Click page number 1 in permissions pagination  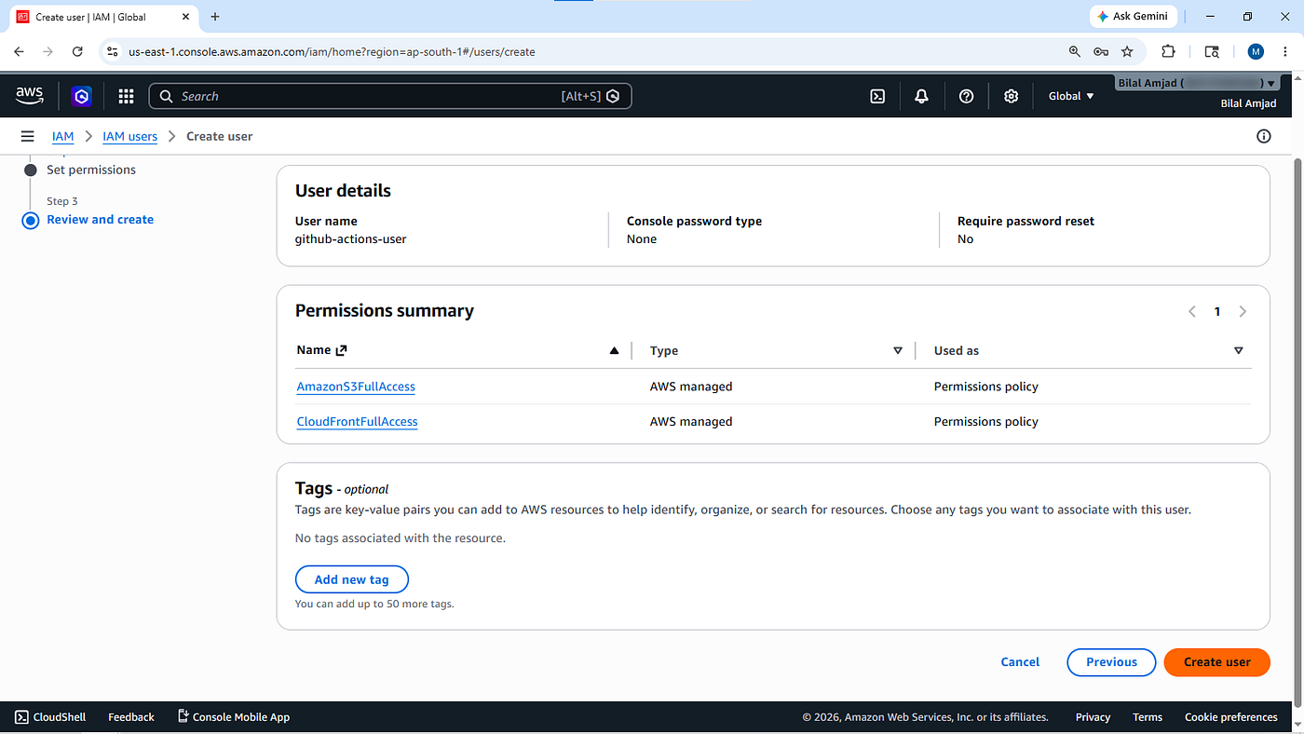[x=1217, y=312]
